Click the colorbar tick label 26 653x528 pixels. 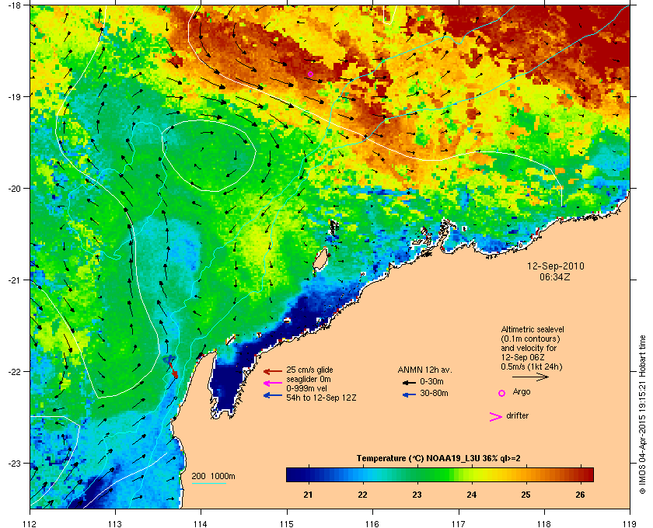point(580,495)
